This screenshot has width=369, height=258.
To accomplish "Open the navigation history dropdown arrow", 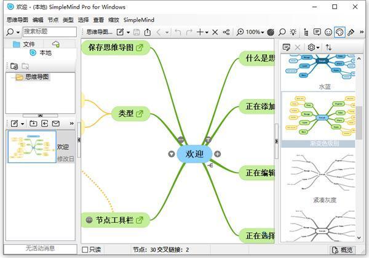I will coord(167,32).
